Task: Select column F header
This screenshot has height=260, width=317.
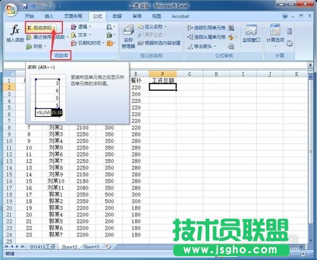Action: tap(162, 74)
